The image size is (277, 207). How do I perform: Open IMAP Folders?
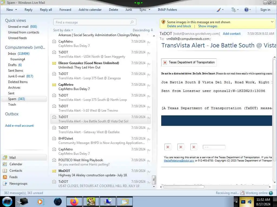[x=167, y=10]
